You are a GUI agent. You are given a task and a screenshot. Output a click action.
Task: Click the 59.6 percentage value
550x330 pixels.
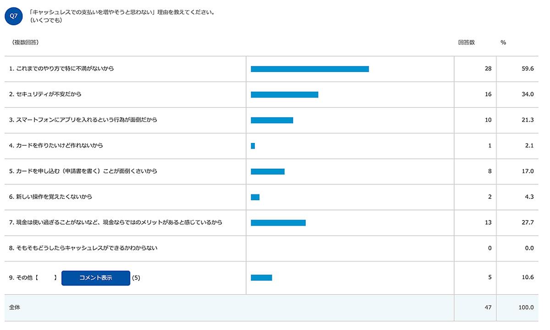coord(527,69)
